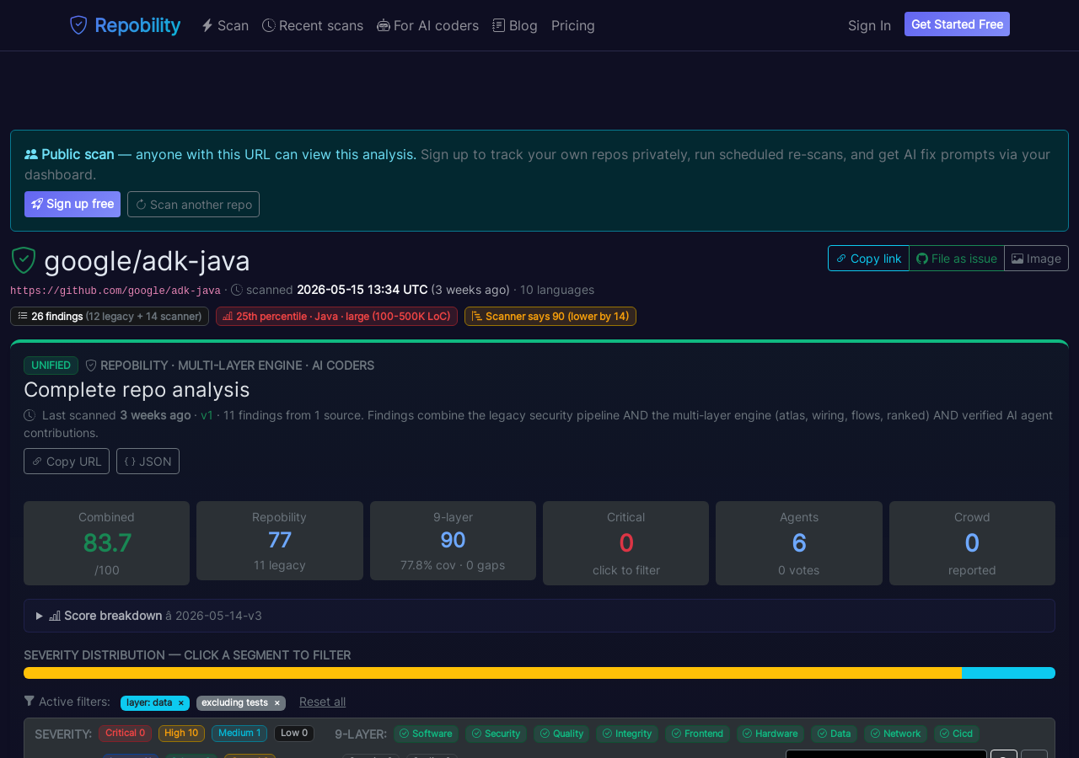
Task: Click the File as issue button
Action: 957,259
